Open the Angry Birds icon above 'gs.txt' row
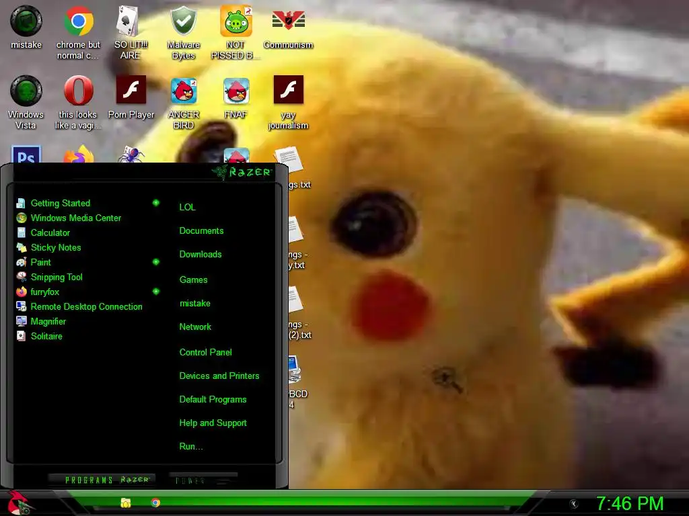 pos(236,155)
